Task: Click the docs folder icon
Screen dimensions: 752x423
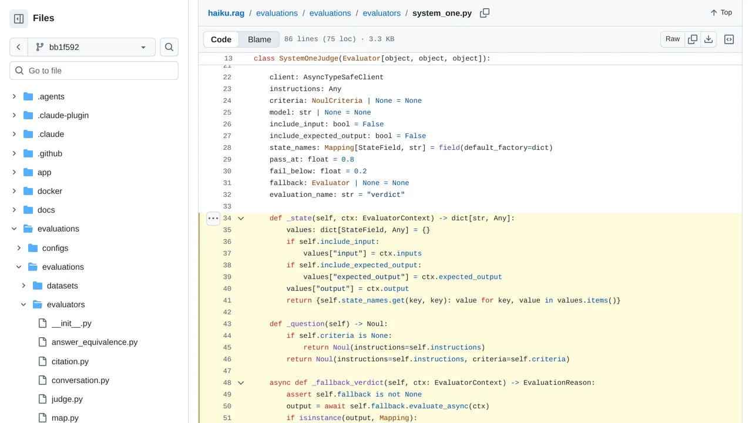Action: (28, 210)
